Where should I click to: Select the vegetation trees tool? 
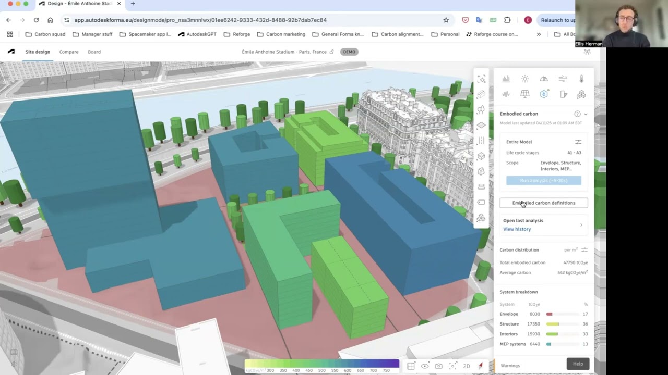pyautogui.click(x=481, y=110)
